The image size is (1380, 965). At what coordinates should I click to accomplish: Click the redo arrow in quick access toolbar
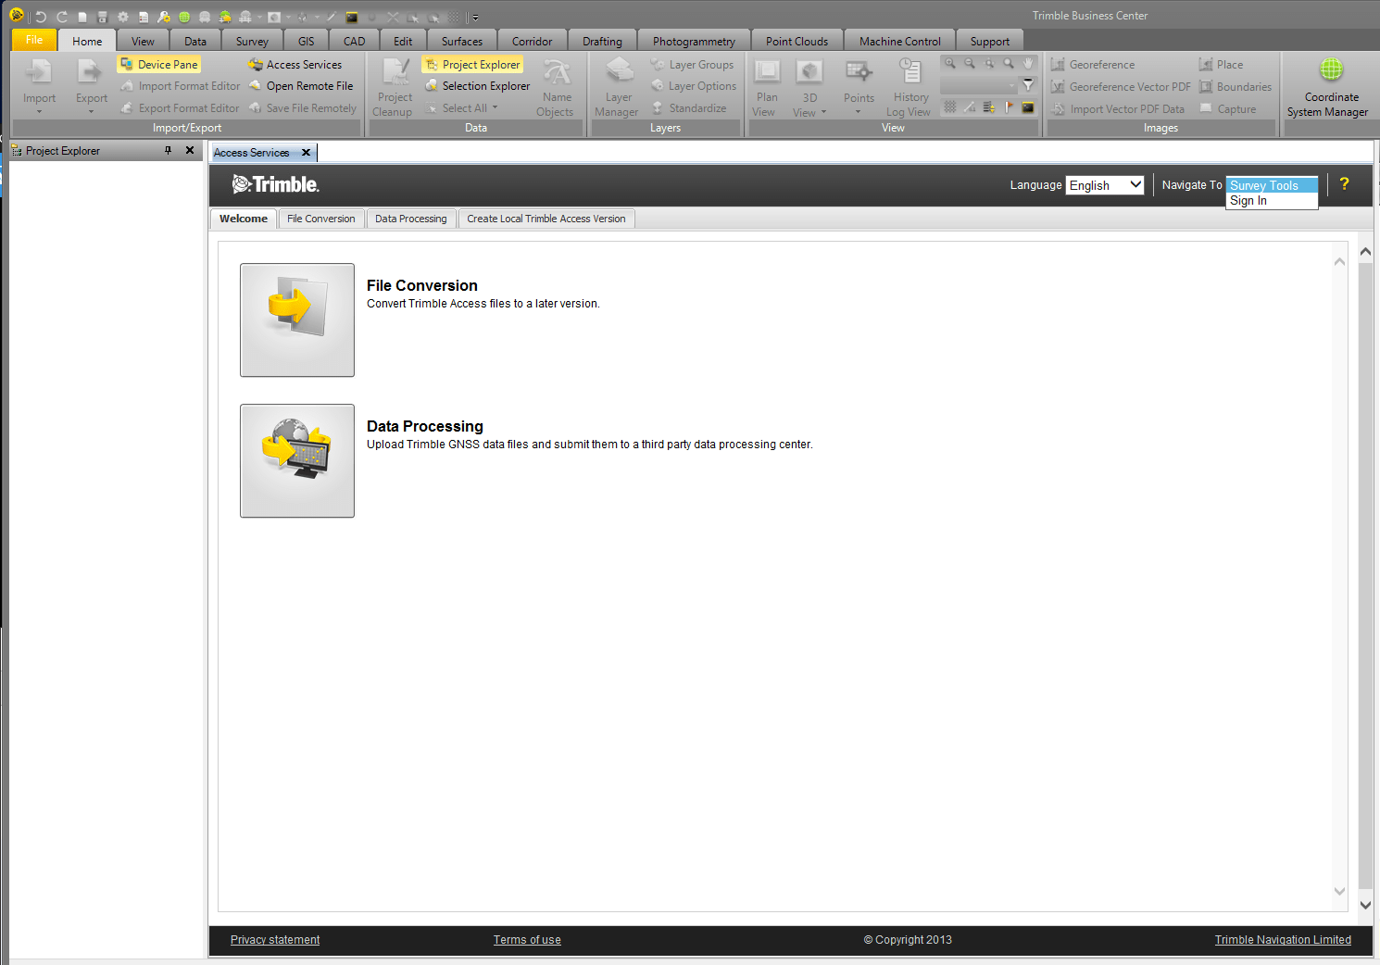pyautogui.click(x=62, y=17)
